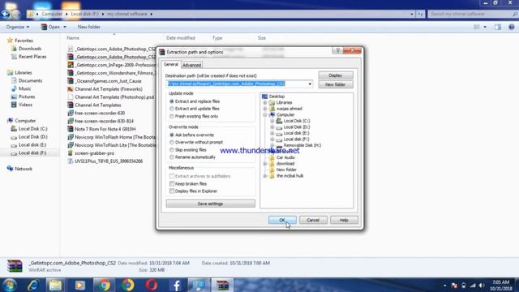
Task: Expand Libraries node in dialog tree
Action: 265,103
